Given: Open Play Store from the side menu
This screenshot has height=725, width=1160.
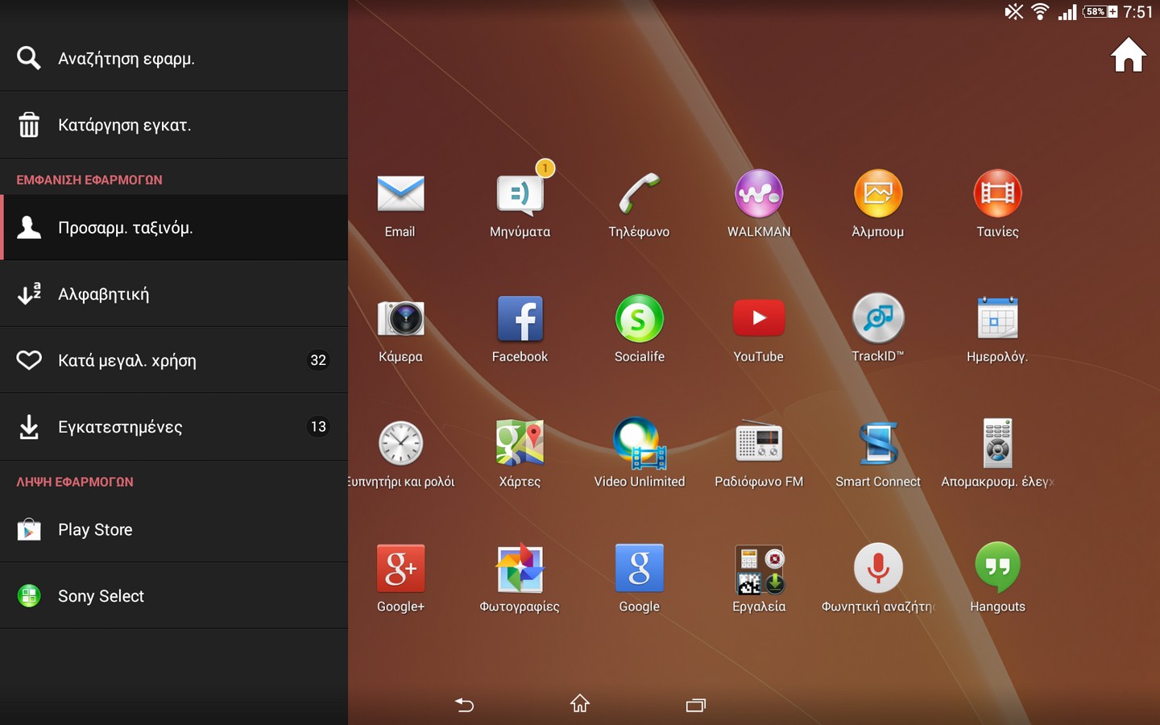Looking at the screenshot, I should [174, 529].
